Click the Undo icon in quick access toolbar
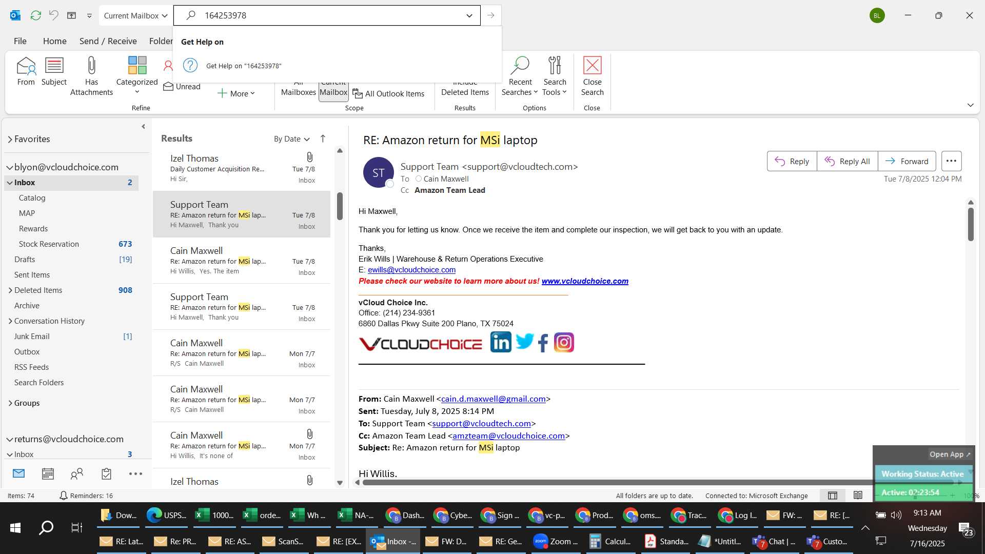The width and height of the screenshot is (985, 554). (53, 15)
